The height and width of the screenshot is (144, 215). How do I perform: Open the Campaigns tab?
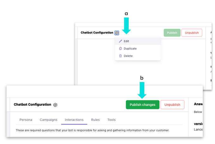tap(48, 120)
